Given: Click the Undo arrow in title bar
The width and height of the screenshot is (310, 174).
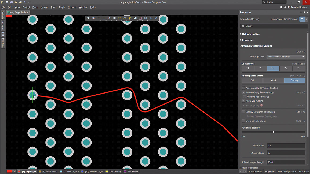Looking at the screenshot, I should pos(25,2).
